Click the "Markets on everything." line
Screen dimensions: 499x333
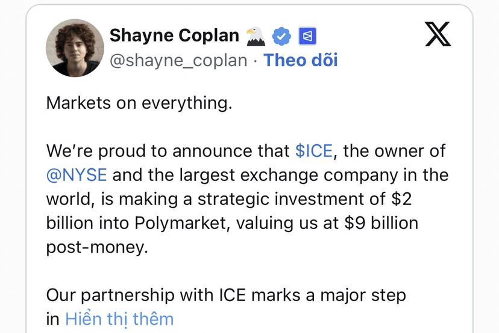139,103
